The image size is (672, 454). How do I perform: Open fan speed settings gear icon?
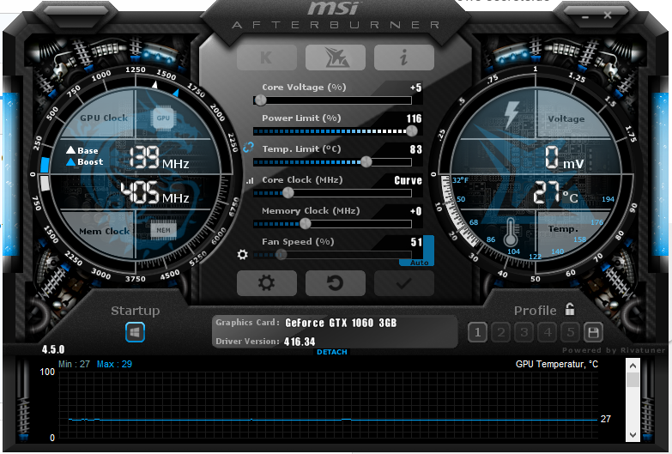point(243,255)
